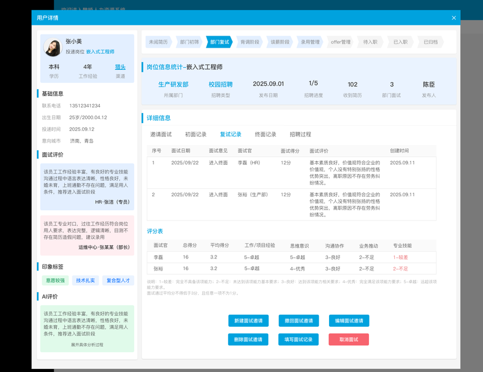The height and width of the screenshot is (372, 483).
Task: Open the 生产研发部 department link
Action: pos(173,85)
